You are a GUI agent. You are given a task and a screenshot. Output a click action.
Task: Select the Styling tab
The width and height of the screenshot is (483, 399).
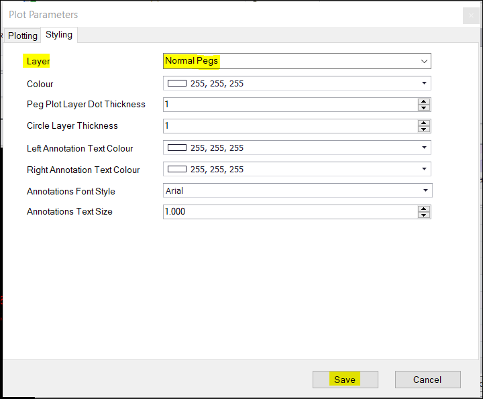59,35
